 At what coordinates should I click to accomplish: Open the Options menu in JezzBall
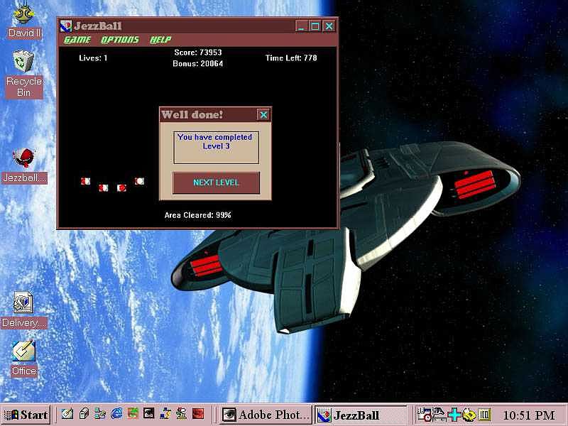pos(119,40)
